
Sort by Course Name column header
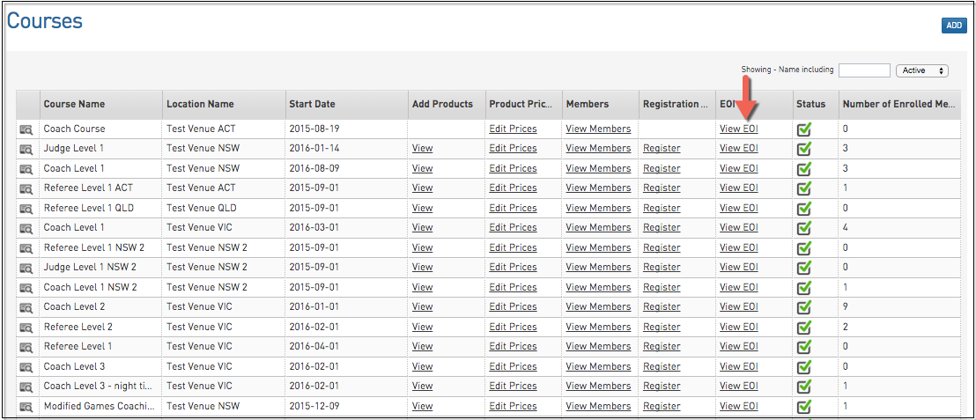(x=74, y=104)
